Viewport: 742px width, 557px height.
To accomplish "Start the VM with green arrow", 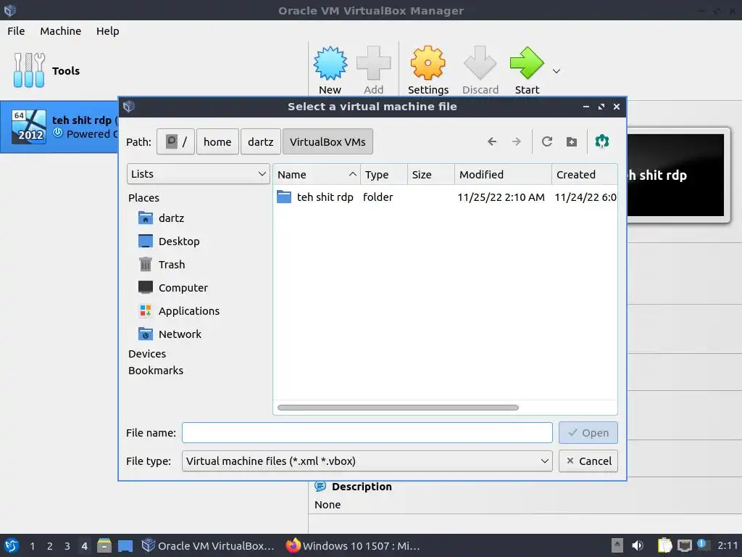I will pyautogui.click(x=527, y=64).
